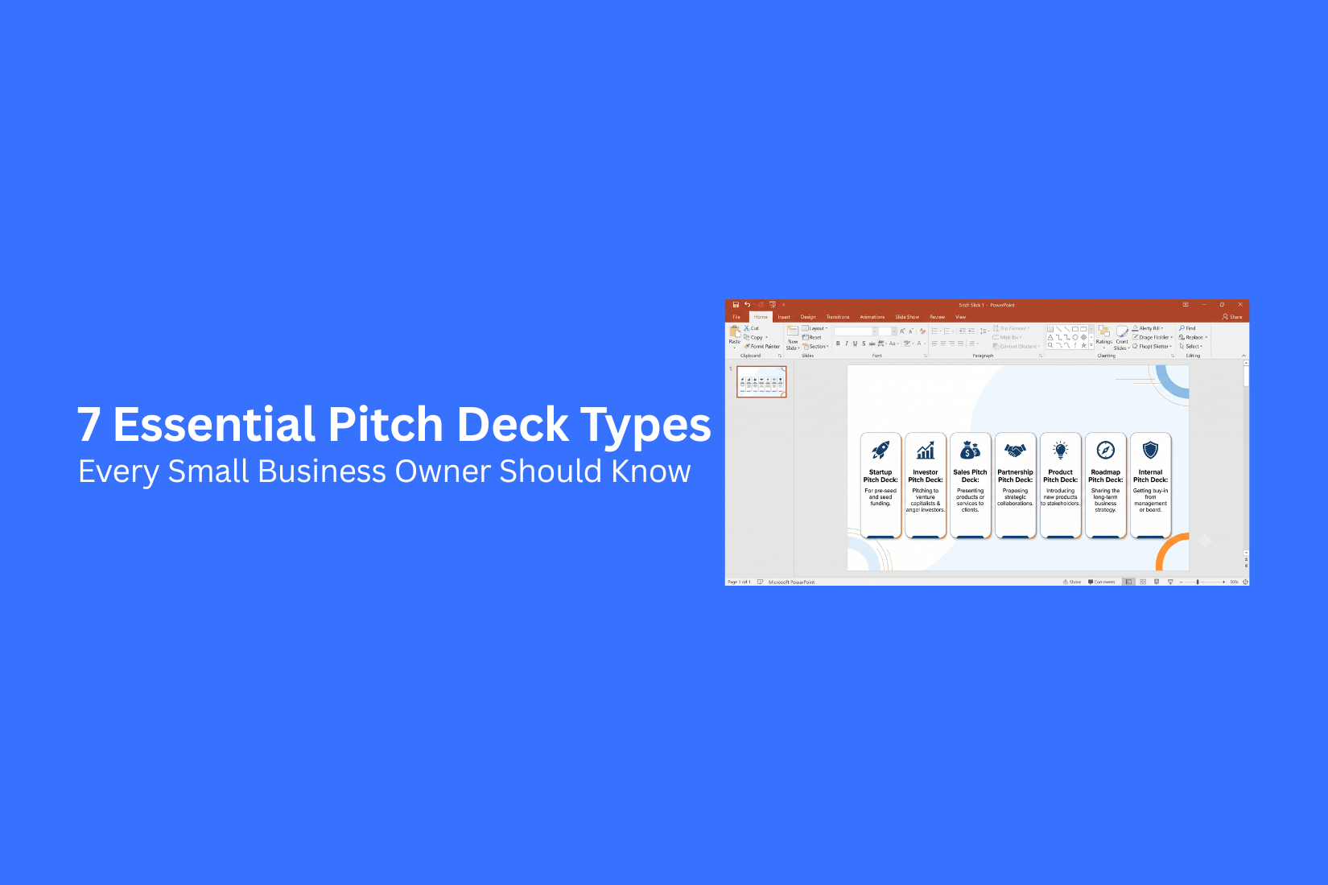Click the Paste clipboard icon
Viewport: 1328px width, 885px height.
point(735,331)
